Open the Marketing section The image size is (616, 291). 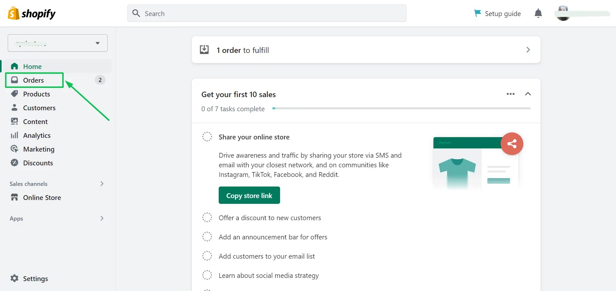tap(39, 149)
